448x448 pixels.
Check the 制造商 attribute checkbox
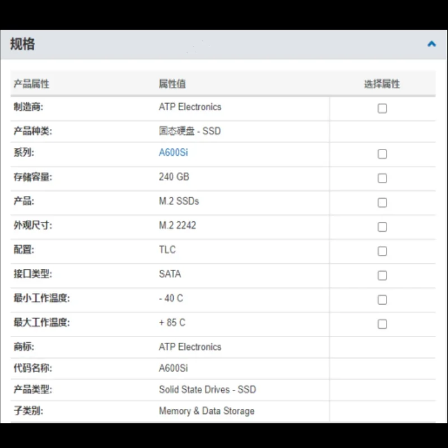382,108
